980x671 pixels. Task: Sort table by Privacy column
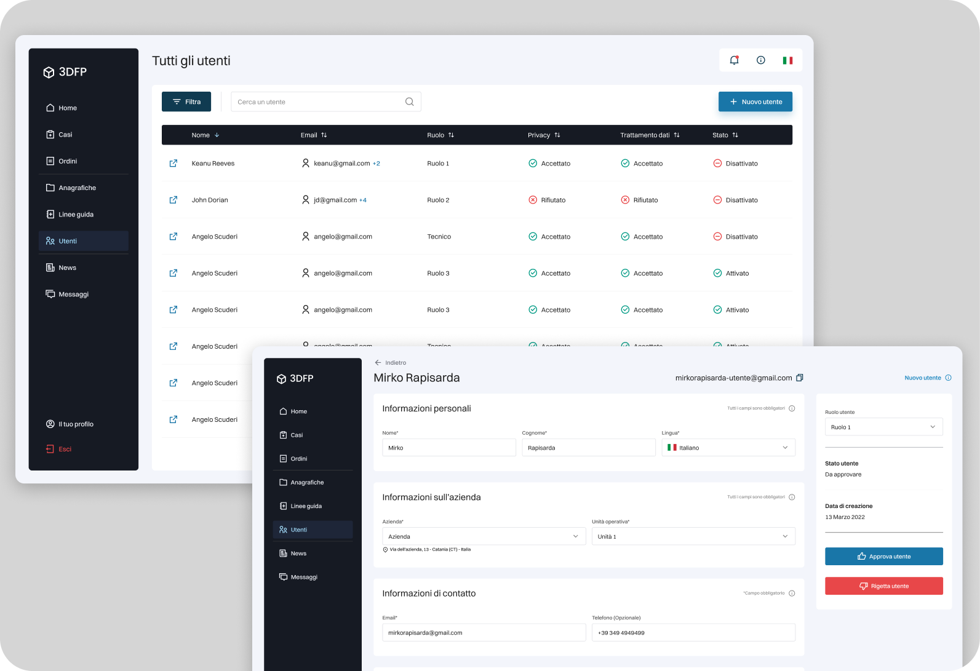(x=544, y=135)
